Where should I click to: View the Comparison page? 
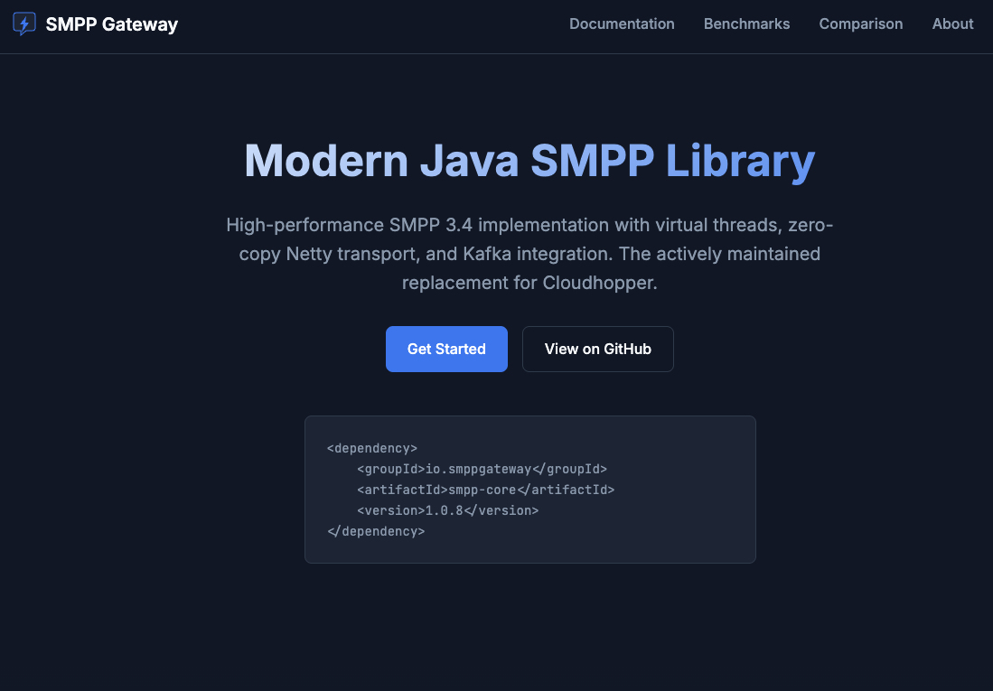(x=860, y=24)
